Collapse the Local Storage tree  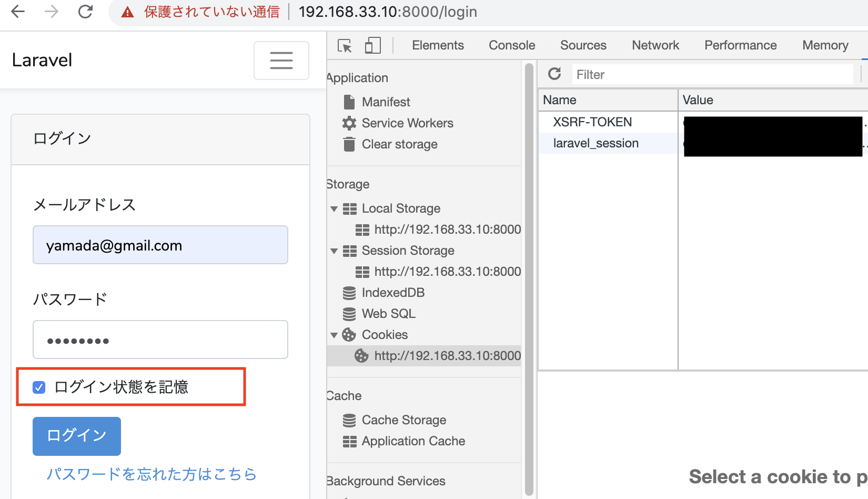coord(335,208)
